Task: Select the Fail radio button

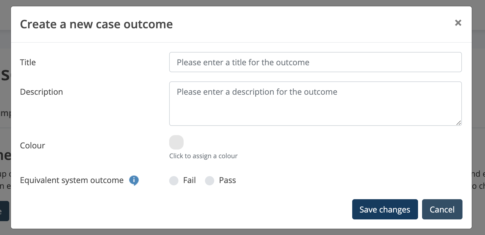Action: tap(174, 181)
